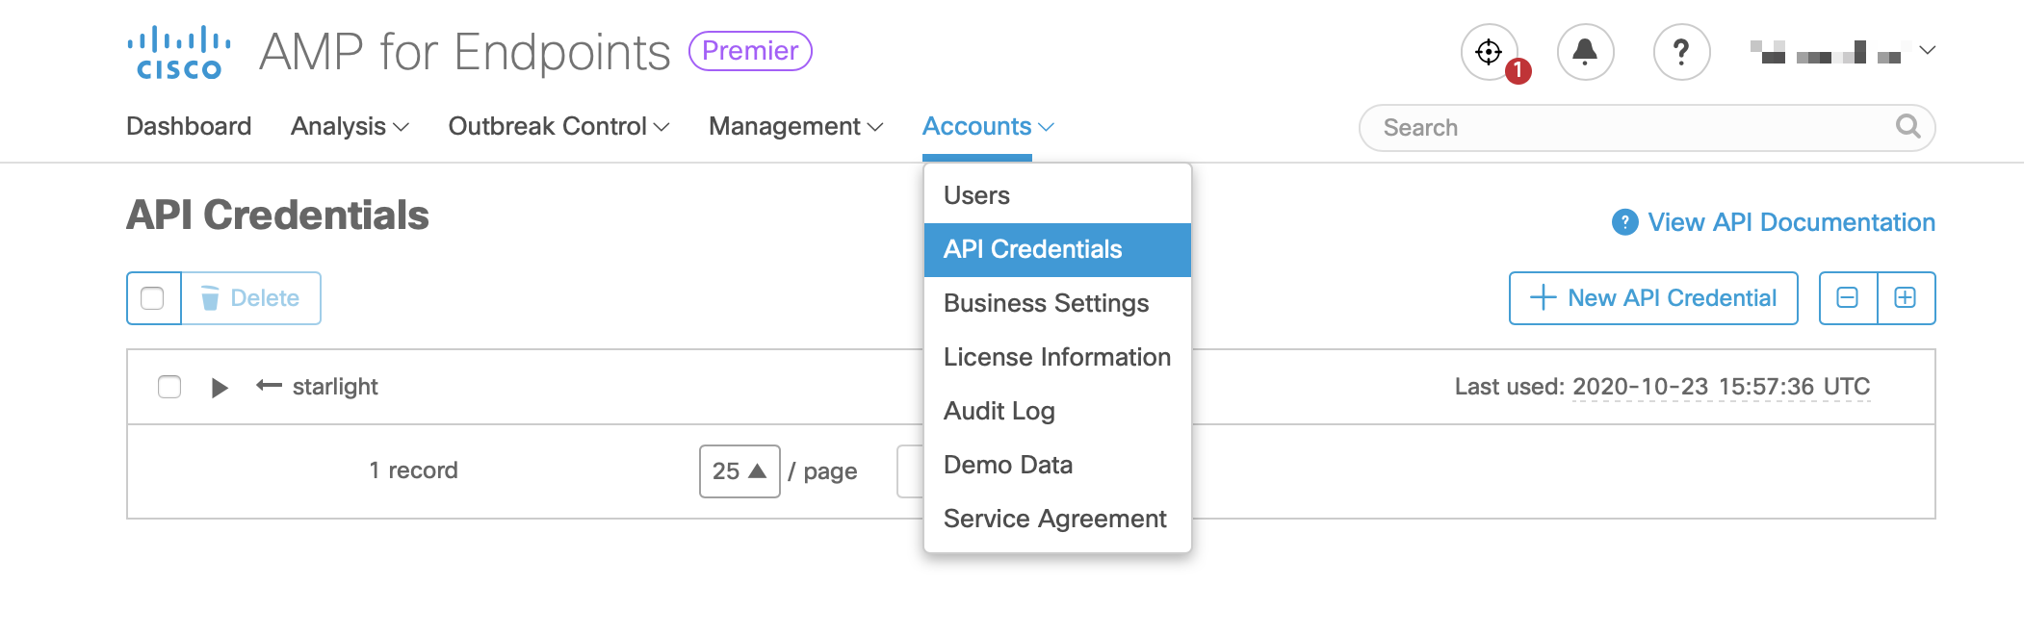Screen dimensions: 2024x635
Task: Open the crosshair alert icon with badge
Action: pos(1489,52)
